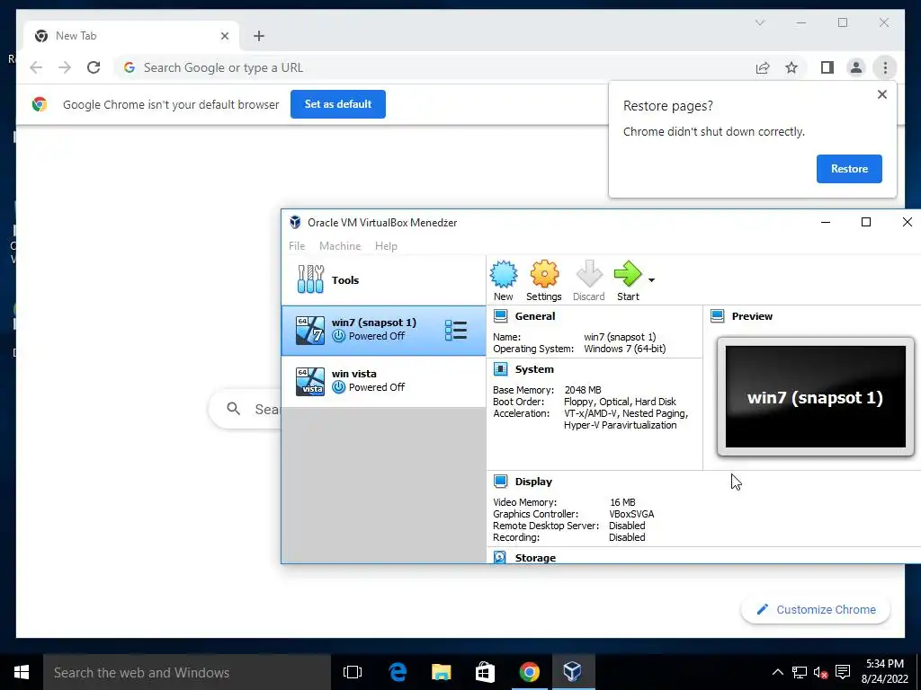The width and height of the screenshot is (921, 690).
Task: Open the File menu in VirtualBox
Action: (297, 246)
